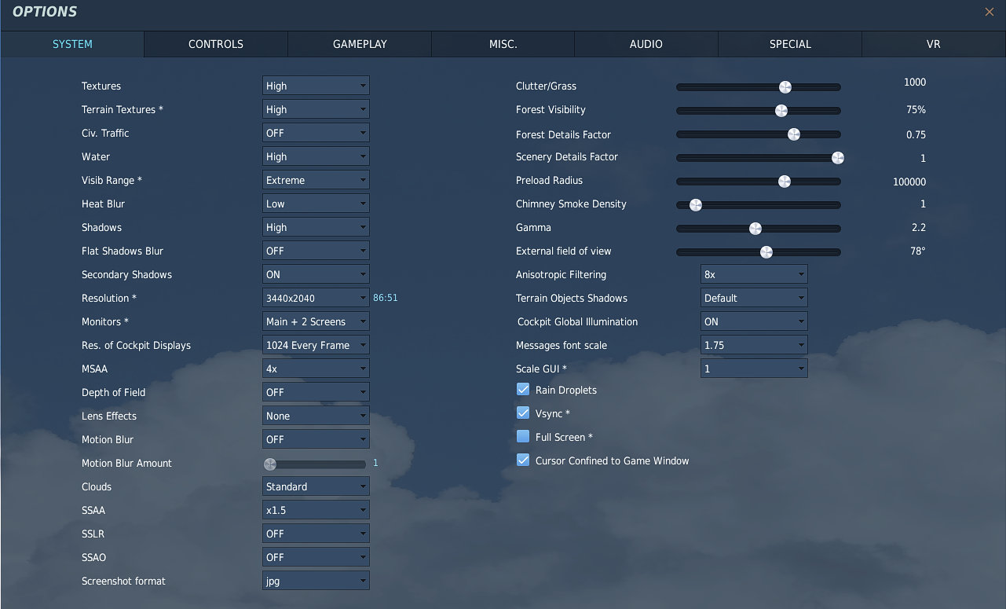Open the Secondary Shadows dropdown
Screen dimensions: 1006x609
click(x=316, y=274)
